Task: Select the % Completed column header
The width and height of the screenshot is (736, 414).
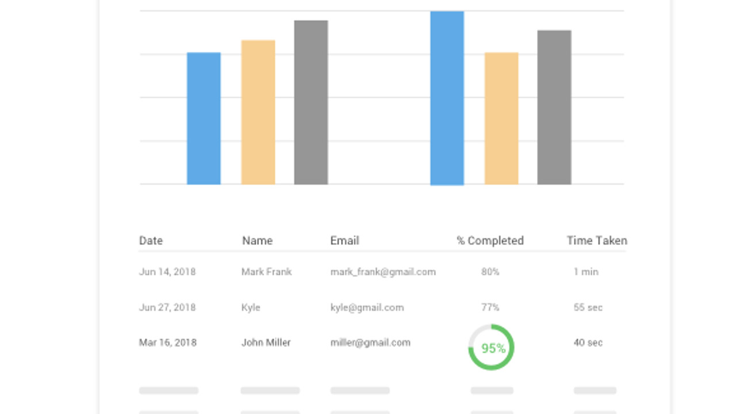Action: coord(490,241)
